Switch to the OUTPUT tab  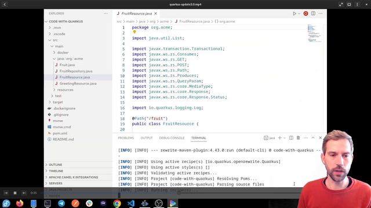coord(147,138)
